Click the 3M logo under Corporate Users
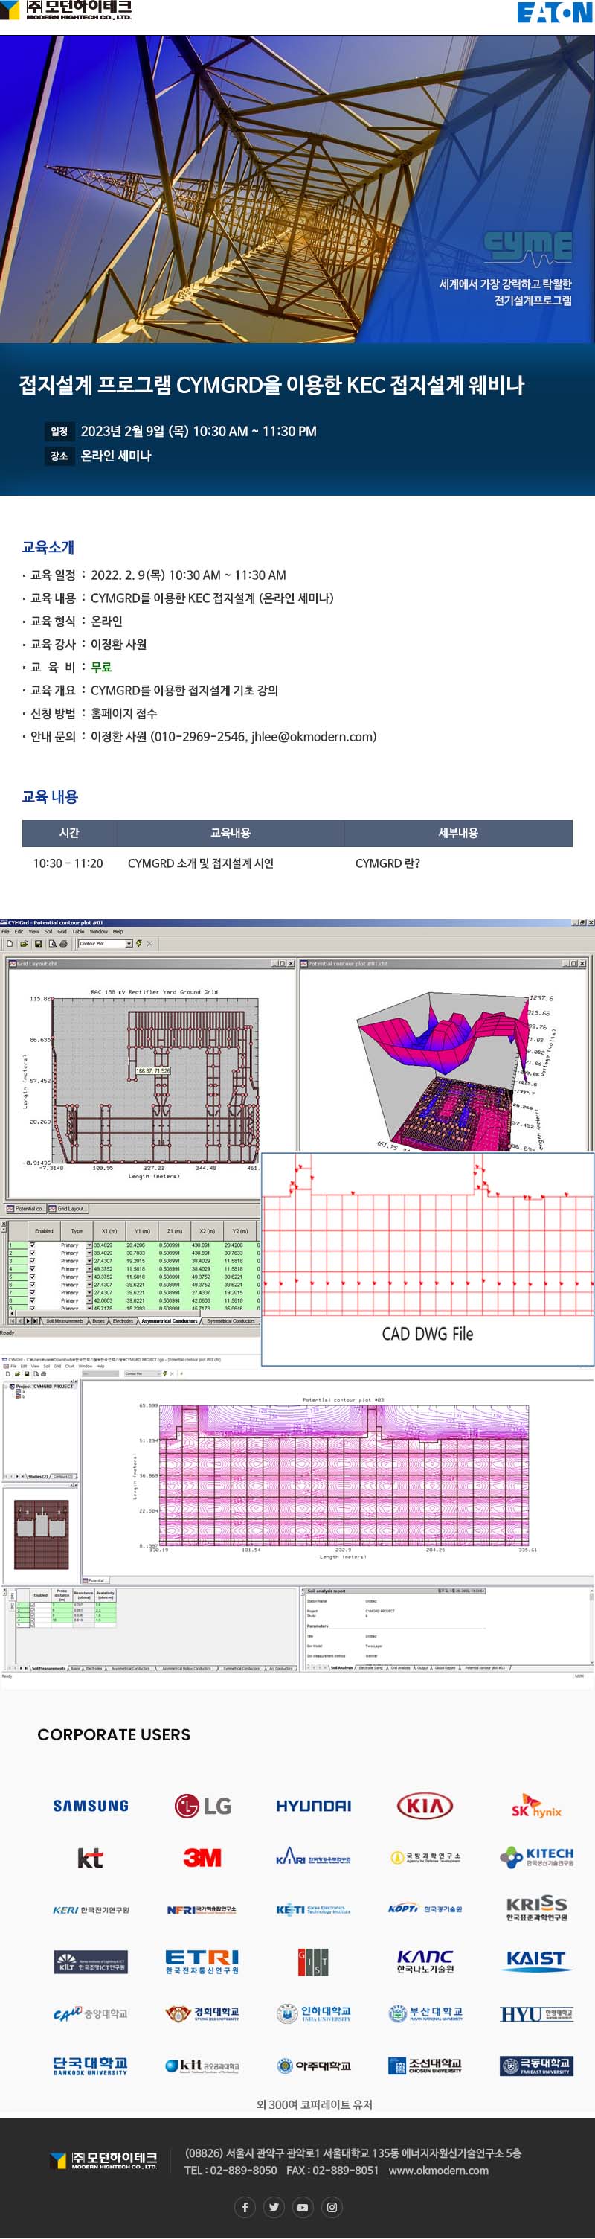Image resolution: width=595 pixels, height=2239 pixels. tap(202, 1857)
